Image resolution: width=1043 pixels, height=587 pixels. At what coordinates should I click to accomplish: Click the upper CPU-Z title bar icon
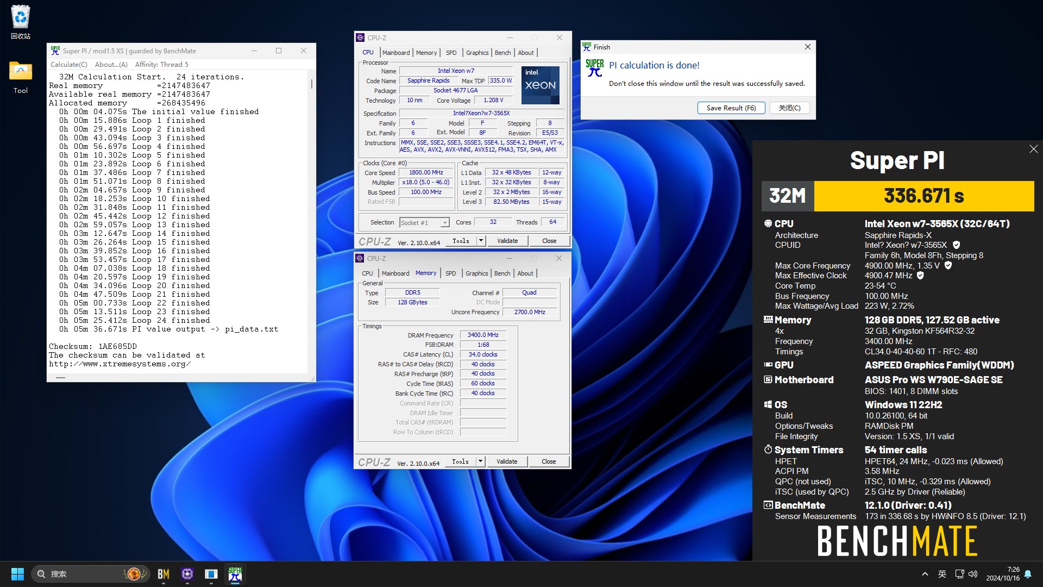pos(360,38)
